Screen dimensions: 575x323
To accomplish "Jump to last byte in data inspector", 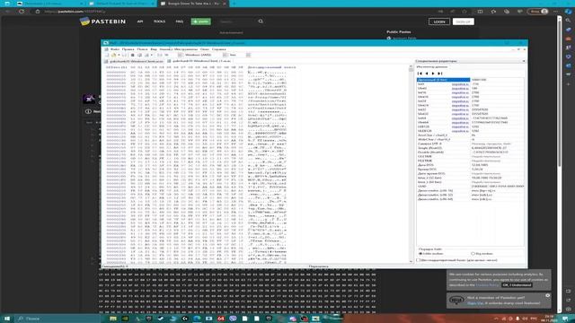I will (x=439, y=74).
